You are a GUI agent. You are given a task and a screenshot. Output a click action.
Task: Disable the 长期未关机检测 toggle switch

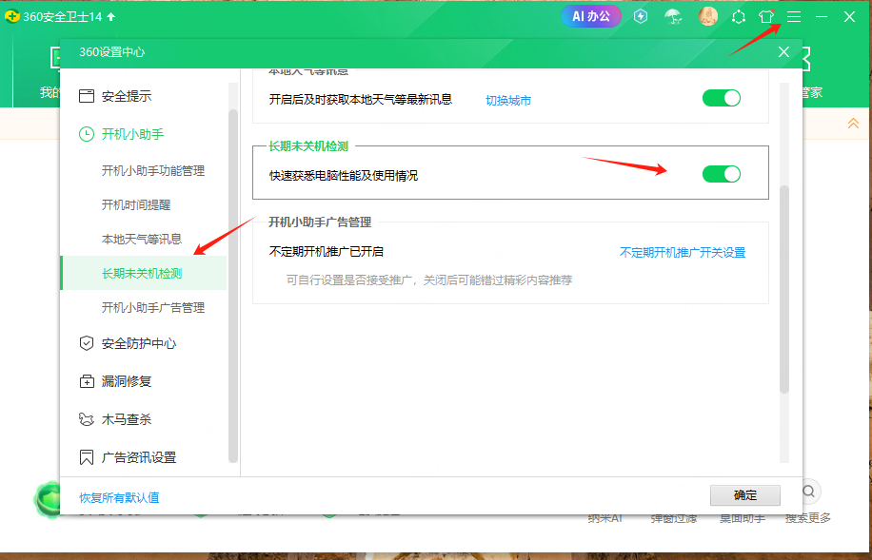721,174
